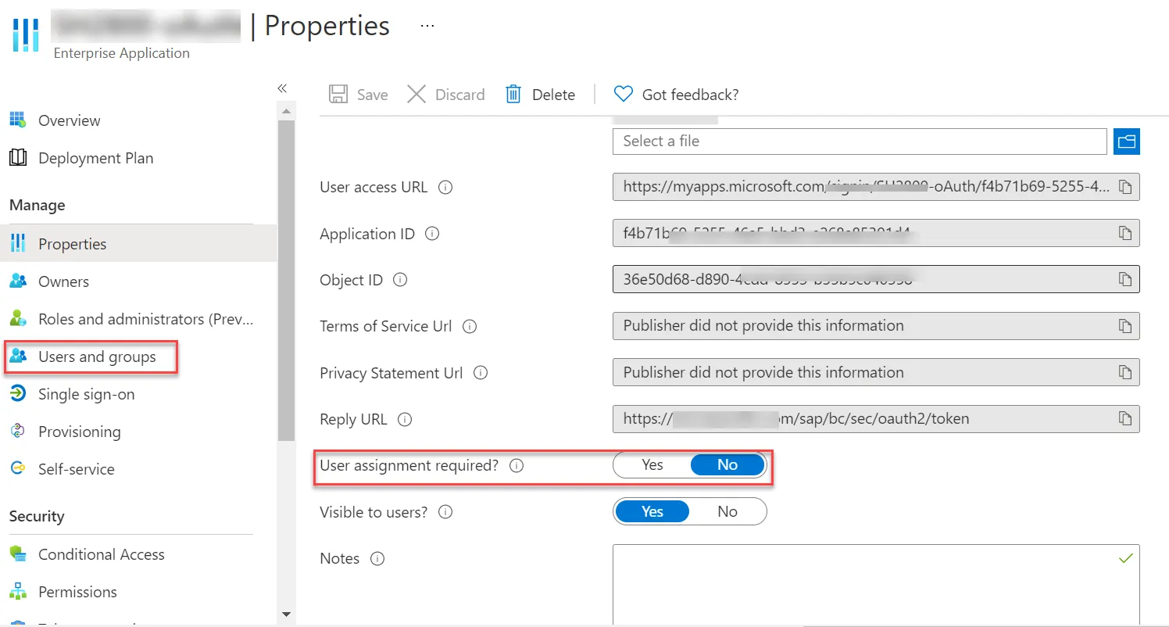Open the Owners page

click(63, 281)
